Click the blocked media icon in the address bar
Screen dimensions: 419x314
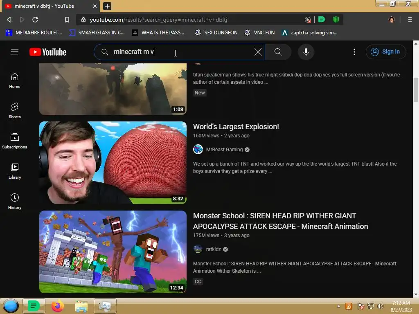pyautogui.click(x=308, y=20)
